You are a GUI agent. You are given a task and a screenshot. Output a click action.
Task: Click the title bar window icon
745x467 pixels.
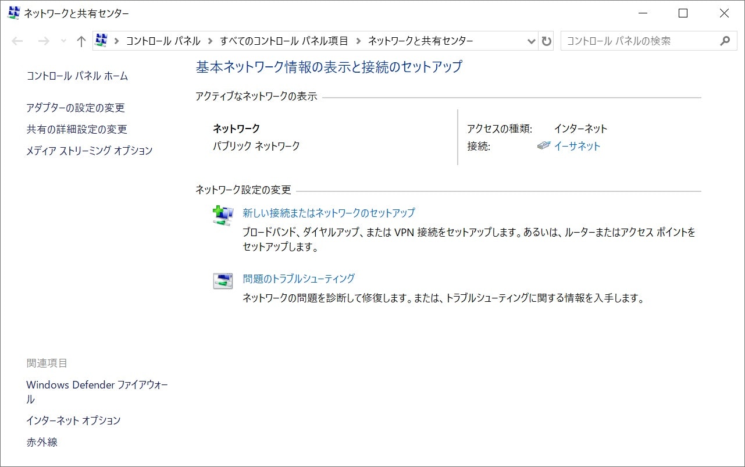(x=13, y=13)
